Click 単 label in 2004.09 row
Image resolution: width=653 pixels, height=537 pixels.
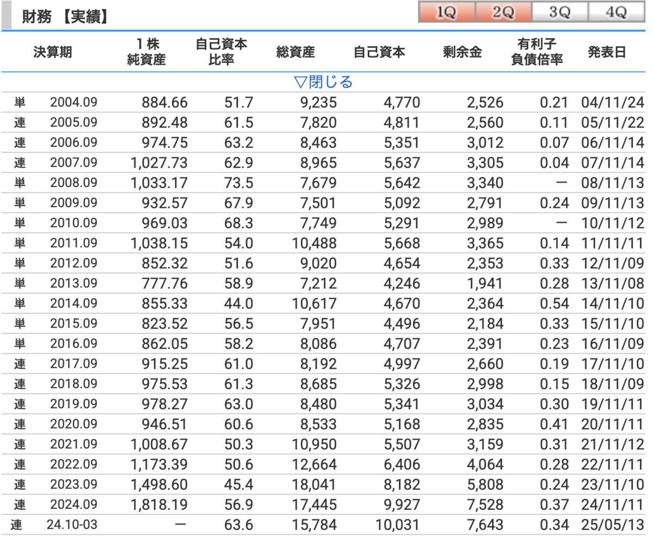20,102
